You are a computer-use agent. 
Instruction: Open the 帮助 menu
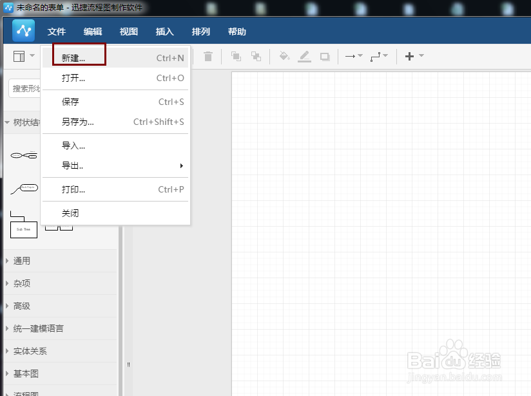(237, 32)
